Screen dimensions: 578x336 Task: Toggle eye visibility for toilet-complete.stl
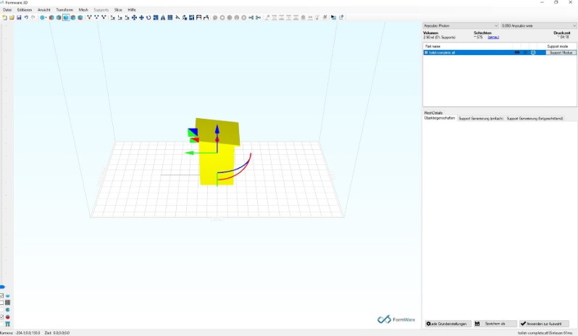pyautogui.click(x=517, y=53)
